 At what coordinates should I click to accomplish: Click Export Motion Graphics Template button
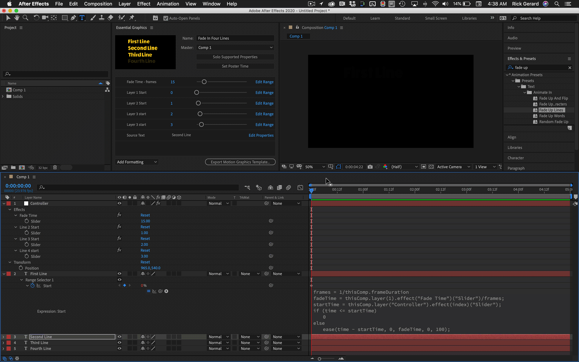240,162
